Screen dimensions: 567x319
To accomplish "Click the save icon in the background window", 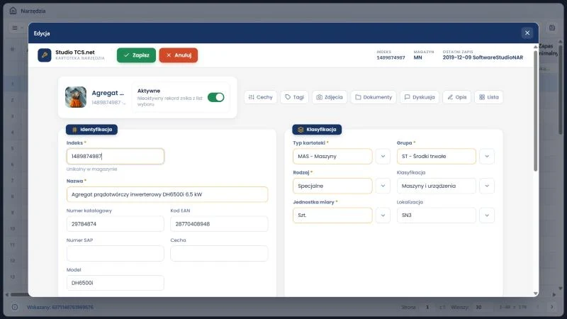I will (552, 28).
